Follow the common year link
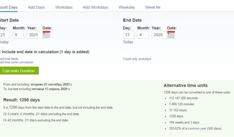Viewport: 234px width, 137px height. pyautogui.click(x=199, y=128)
